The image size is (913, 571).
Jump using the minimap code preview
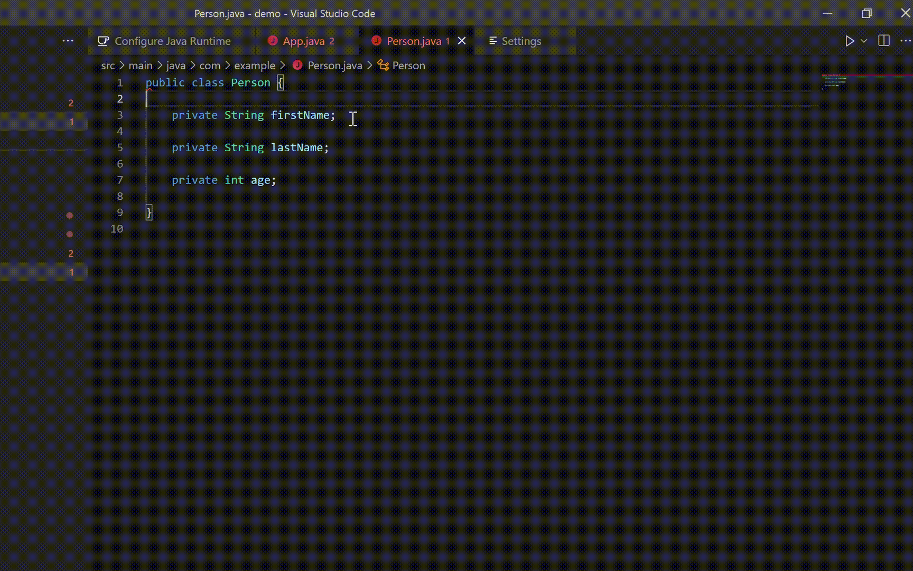pyautogui.click(x=835, y=81)
